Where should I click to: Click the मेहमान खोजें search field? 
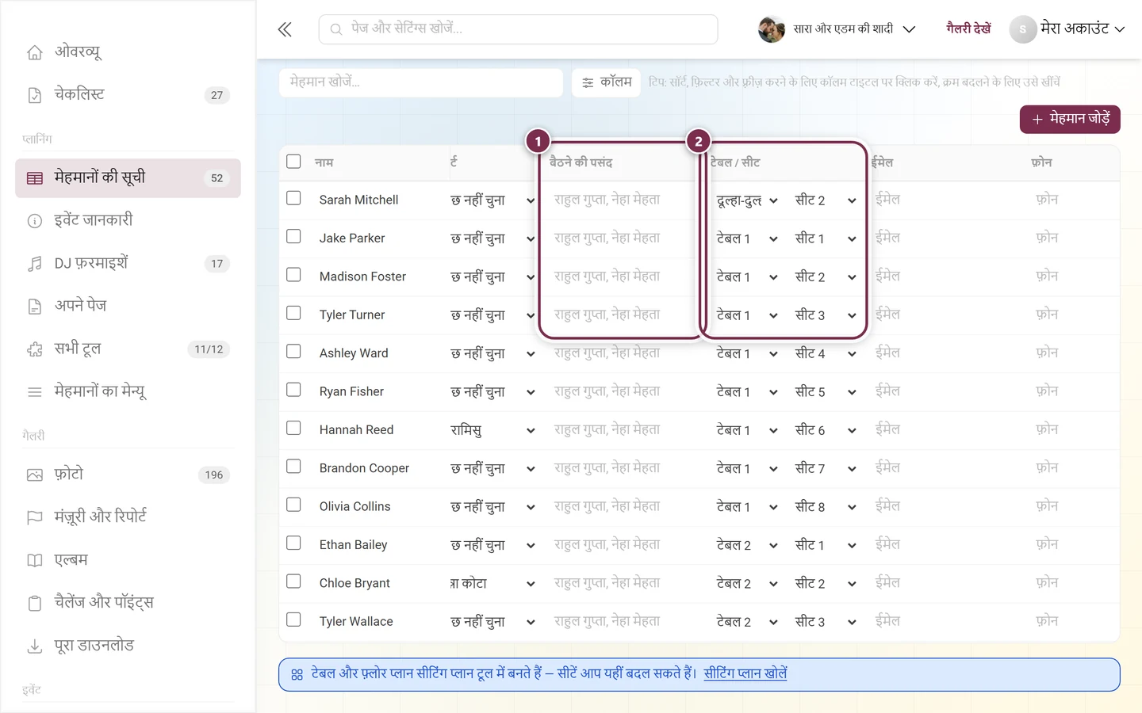tap(421, 82)
